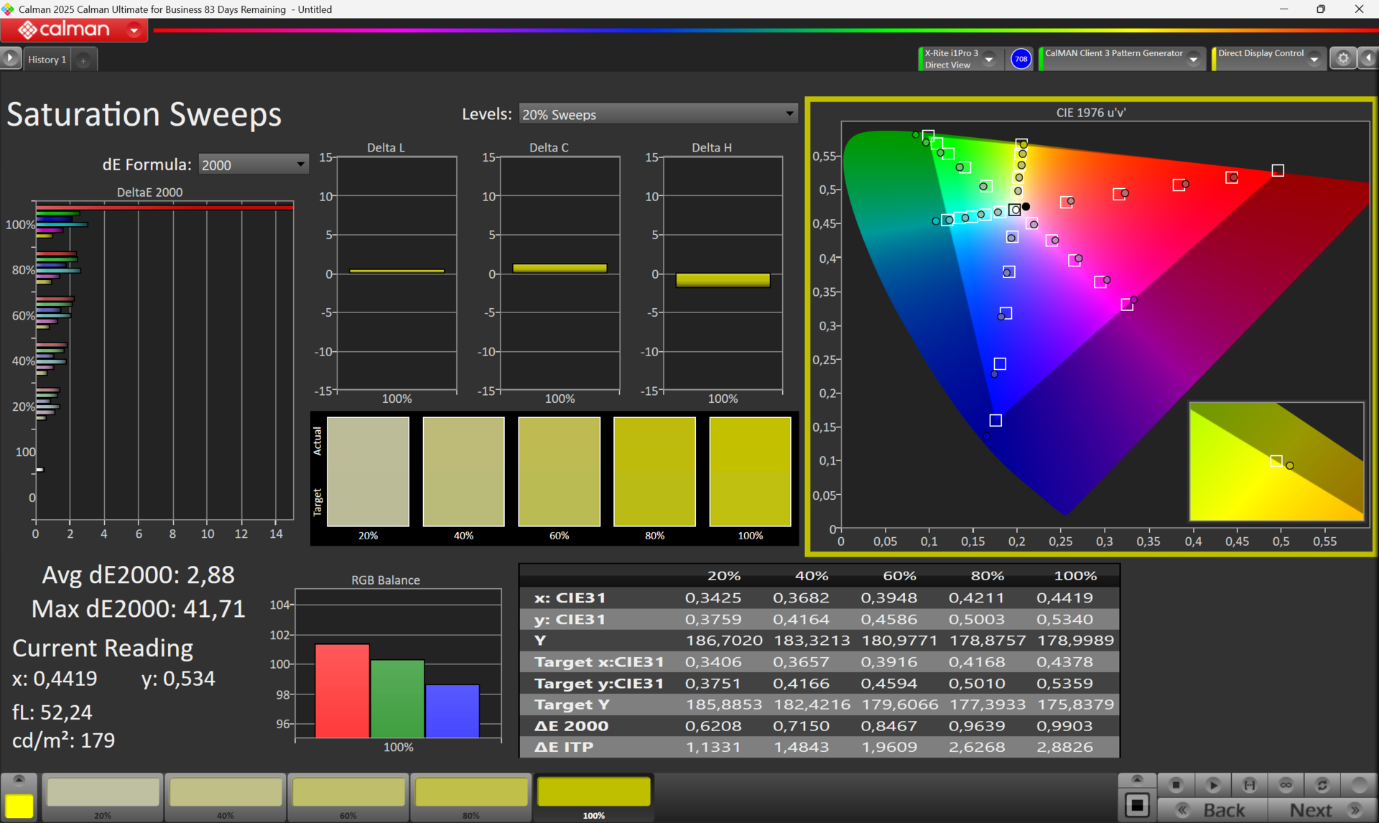Open the Calman main menu button
This screenshot has width=1379, height=823.
(75, 29)
